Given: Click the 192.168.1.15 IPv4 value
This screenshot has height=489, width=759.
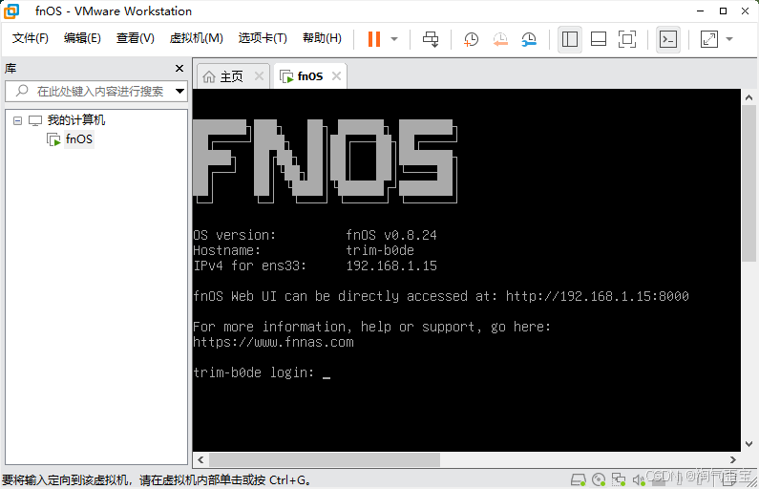Looking at the screenshot, I should [391, 266].
